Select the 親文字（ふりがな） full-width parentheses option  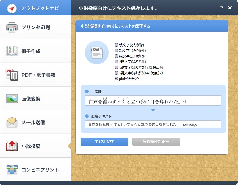[130, 50]
